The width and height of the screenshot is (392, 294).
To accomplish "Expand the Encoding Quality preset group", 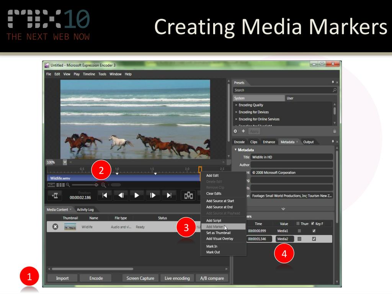I will pyautogui.click(x=236, y=105).
